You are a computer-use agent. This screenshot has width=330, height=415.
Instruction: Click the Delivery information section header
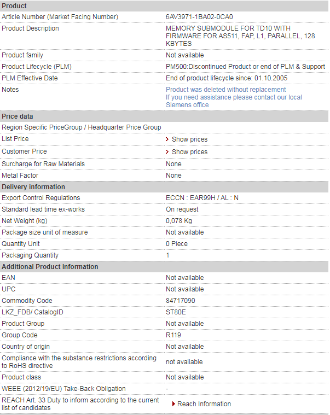click(x=33, y=187)
